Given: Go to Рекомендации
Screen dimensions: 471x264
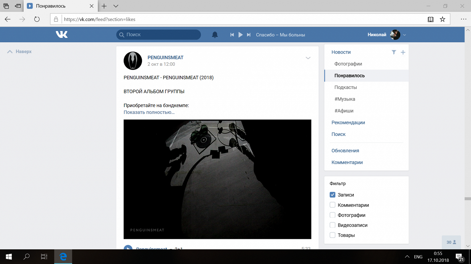Looking at the screenshot, I should (x=348, y=122).
